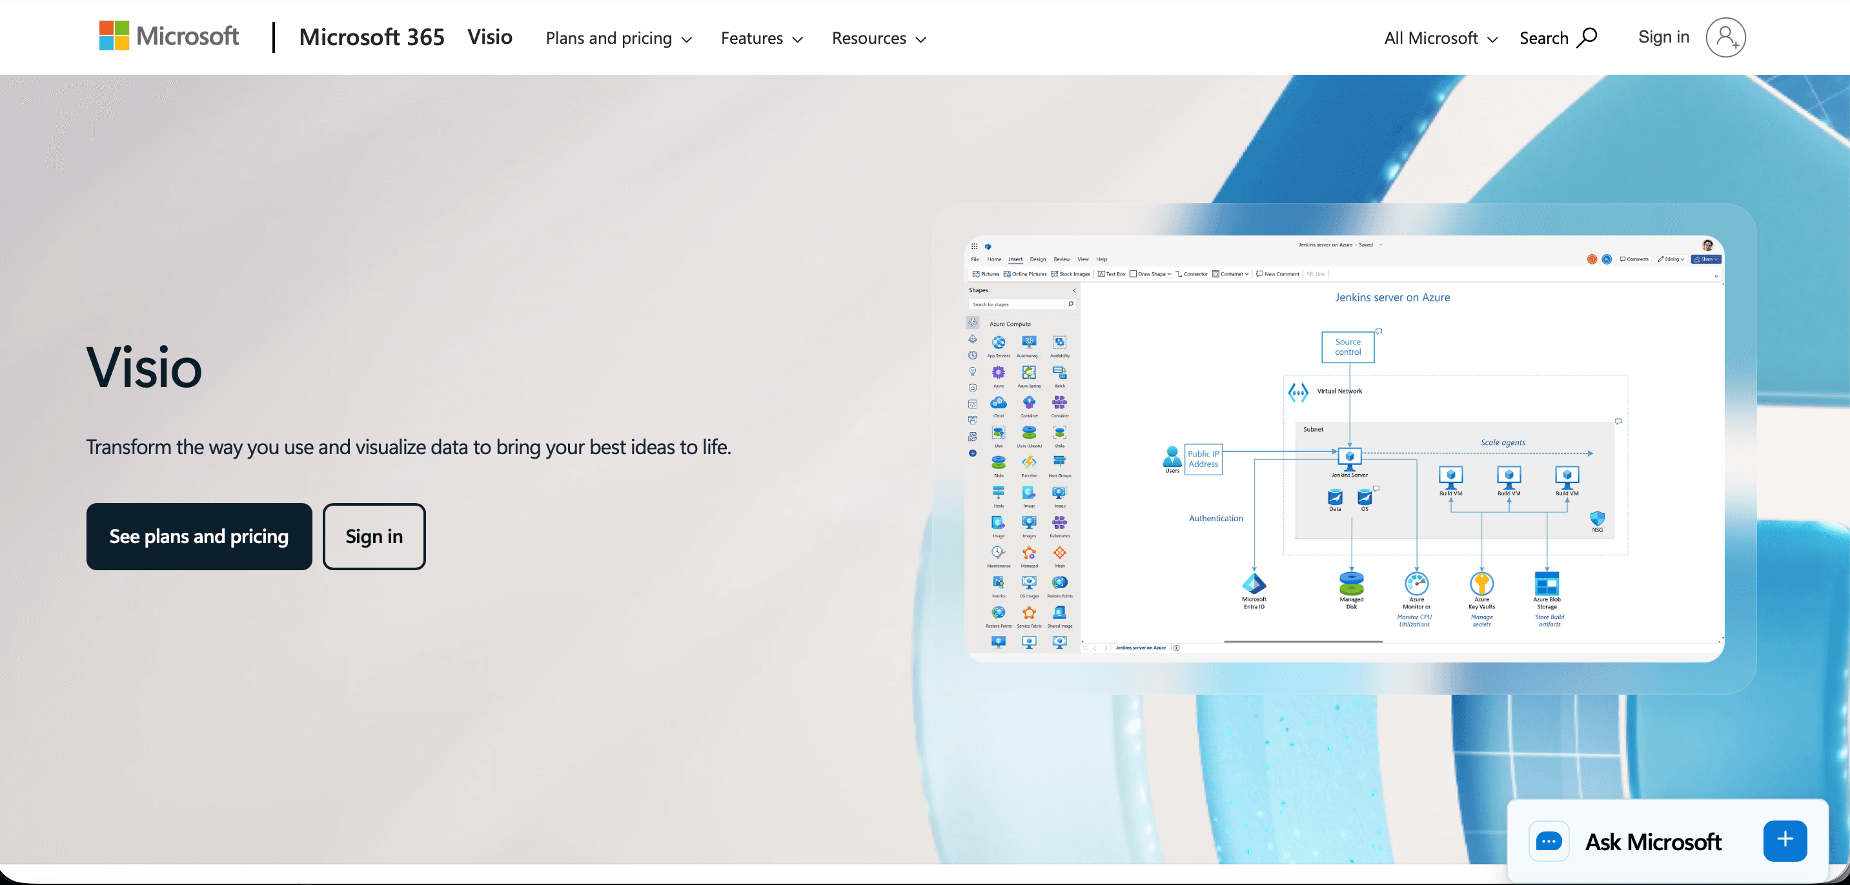Switch to the View tab
The height and width of the screenshot is (885, 1850).
coord(1083,259)
